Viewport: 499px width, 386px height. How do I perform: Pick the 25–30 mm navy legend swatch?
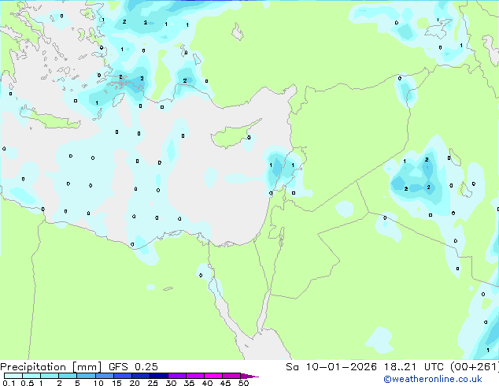[x=158, y=376]
